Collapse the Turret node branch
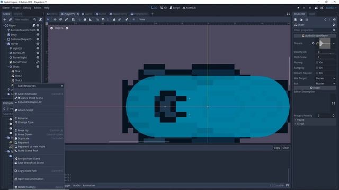The width and height of the screenshot is (339, 190). (x=6, y=44)
